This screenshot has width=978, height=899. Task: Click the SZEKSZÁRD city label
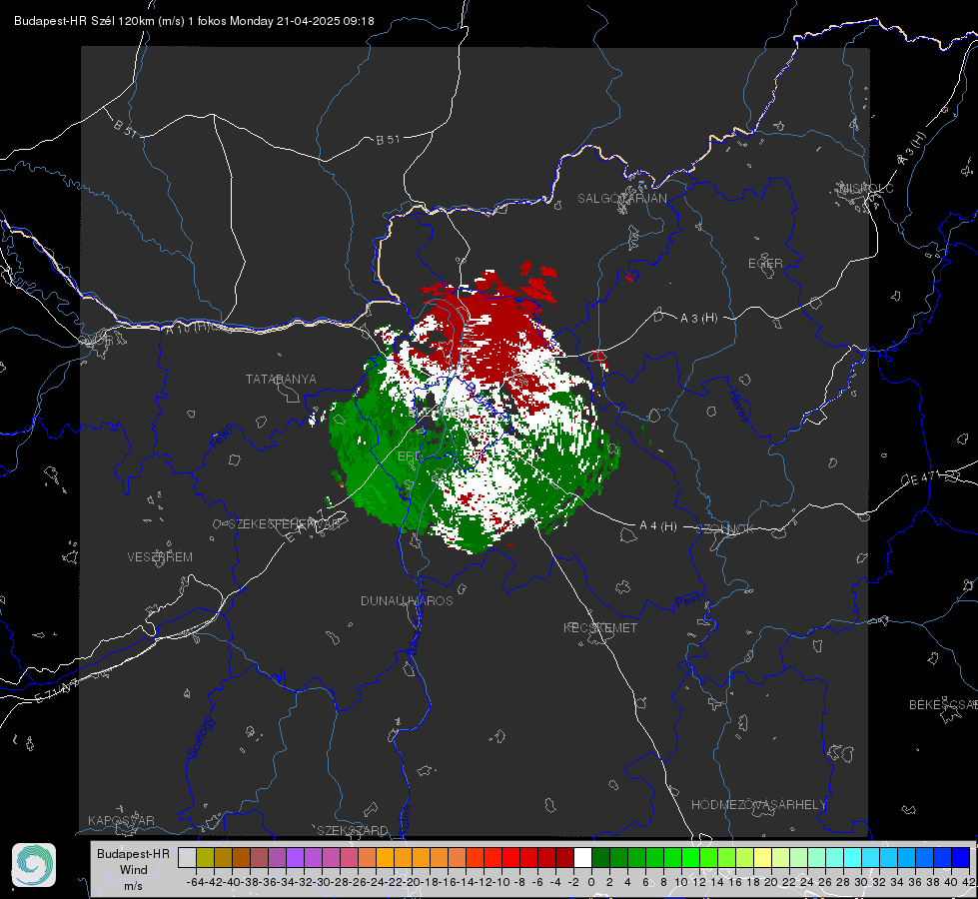(x=353, y=830)
